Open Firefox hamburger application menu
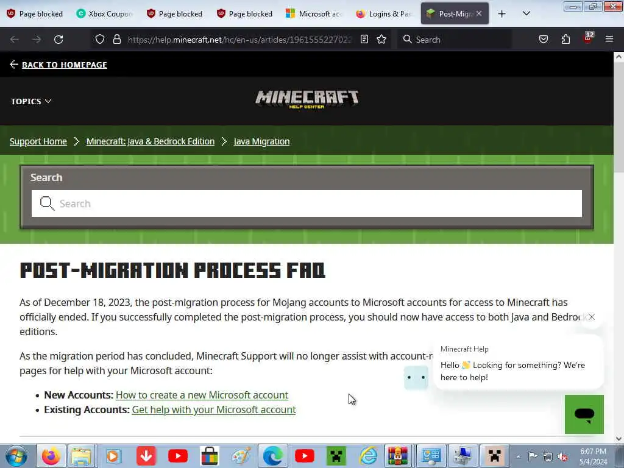Viewport: 624px width, 468px height. (609, 39)
